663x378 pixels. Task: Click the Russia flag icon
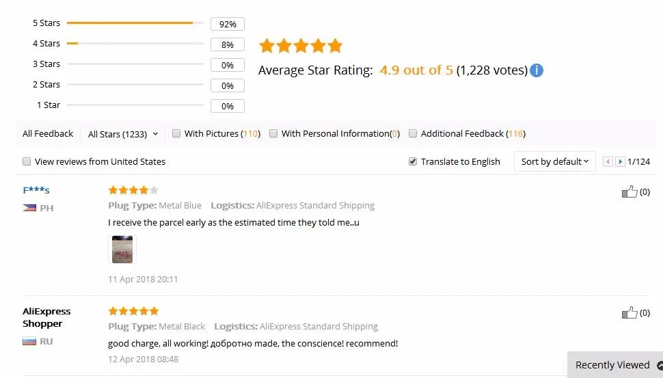point(29,341)
